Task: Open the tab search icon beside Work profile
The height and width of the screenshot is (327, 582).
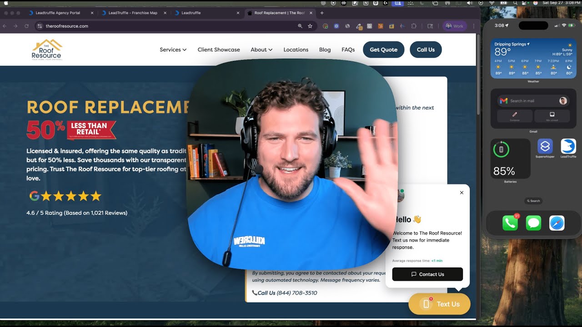Action: 430,26
